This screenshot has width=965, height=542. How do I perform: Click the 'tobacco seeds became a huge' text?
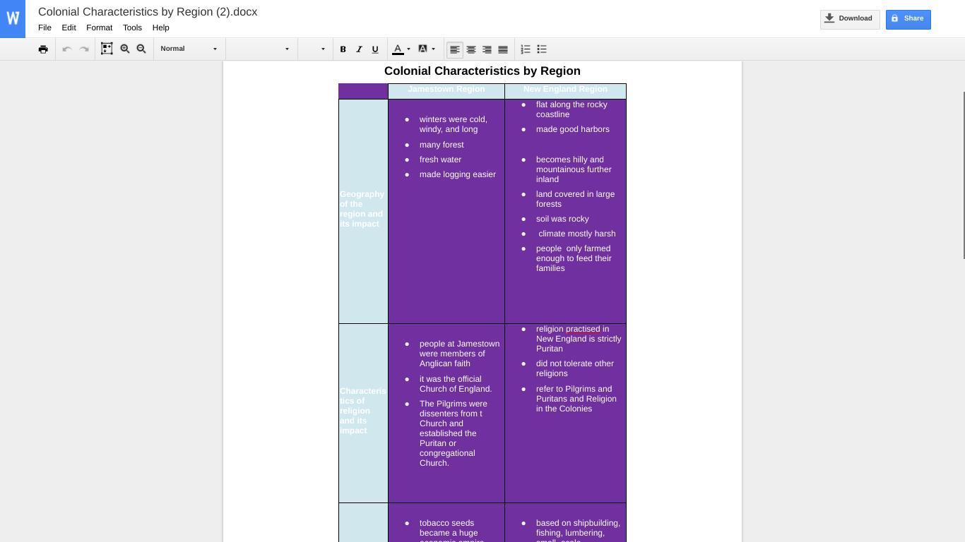pyautogui.click(x=451, y=531)
